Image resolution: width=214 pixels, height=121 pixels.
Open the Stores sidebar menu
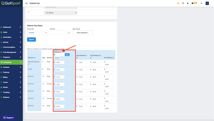[11, 87]
